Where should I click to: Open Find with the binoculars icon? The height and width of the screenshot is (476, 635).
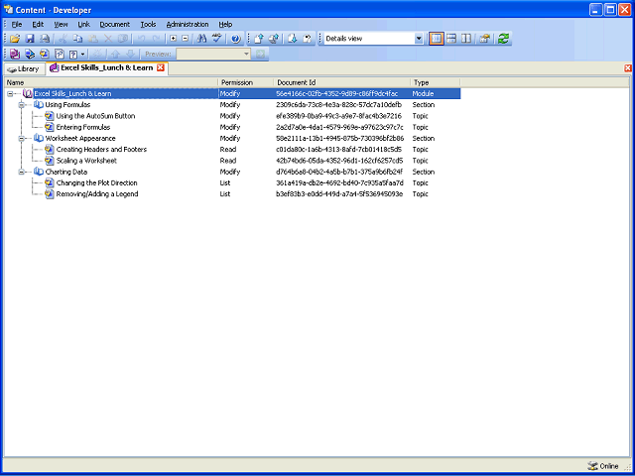201,39
